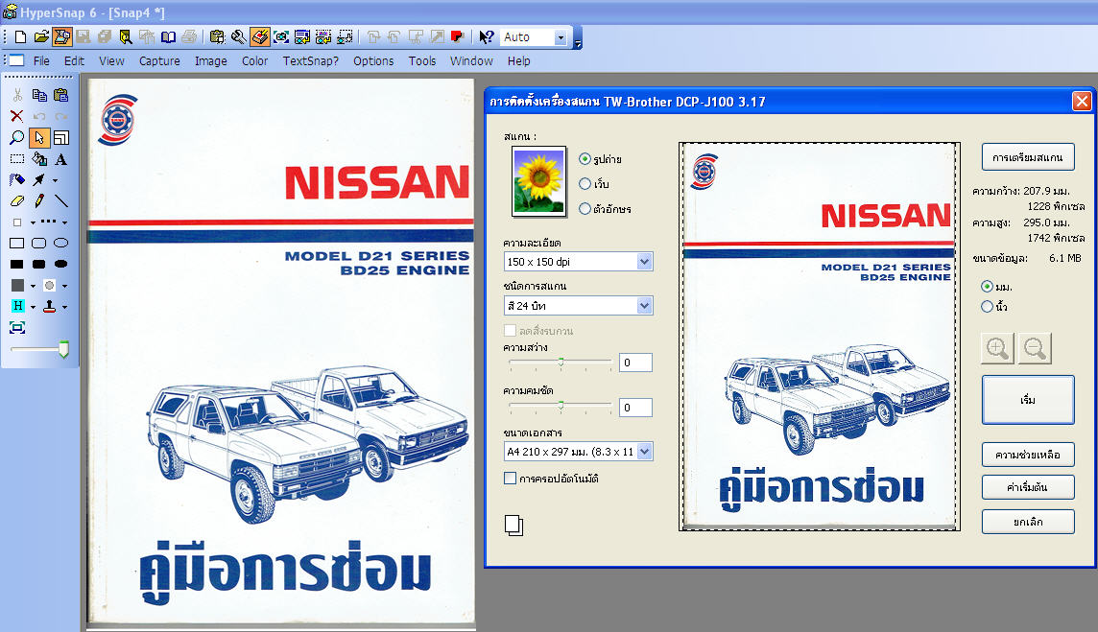Expand the dotted line style dropdown arrow

point(65,222)
